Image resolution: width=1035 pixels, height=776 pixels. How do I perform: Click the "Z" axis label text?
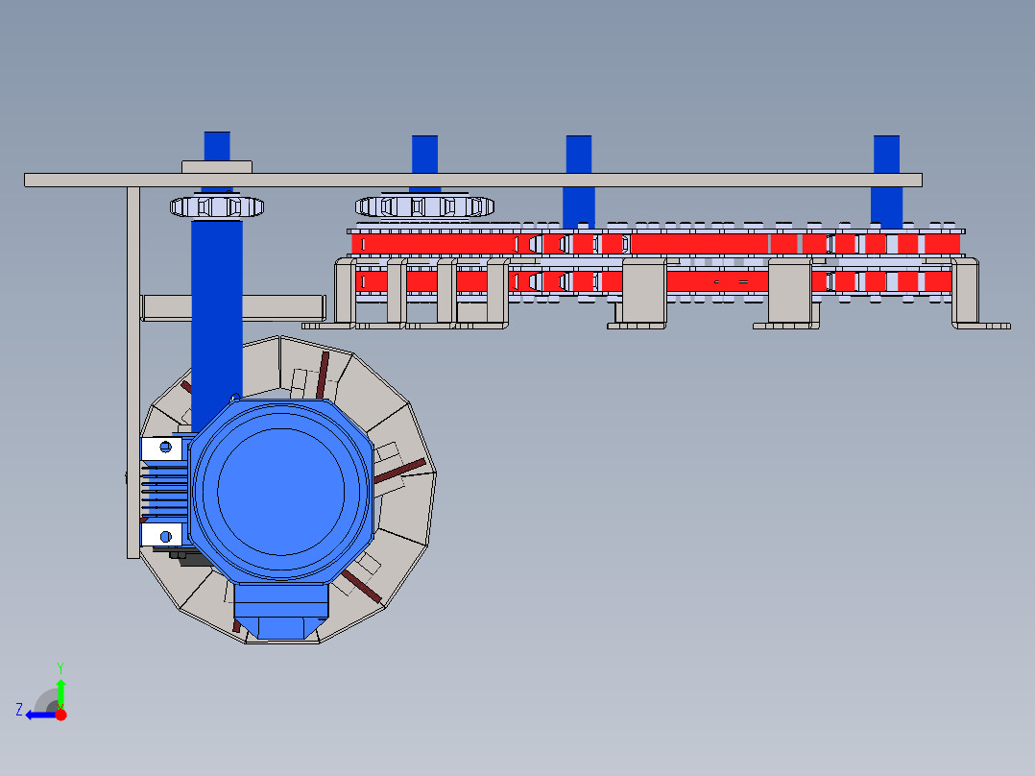(19, 710)
